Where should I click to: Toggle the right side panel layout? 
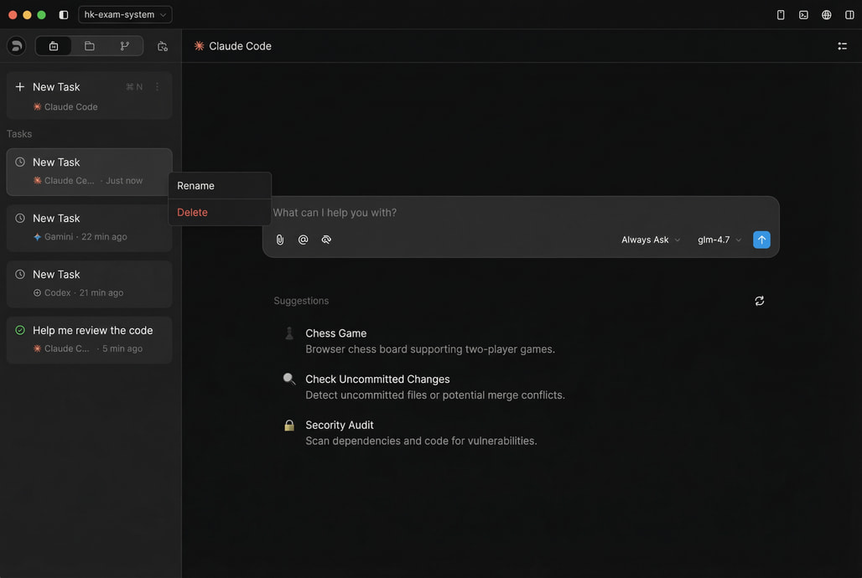click(x=849, y=15)
